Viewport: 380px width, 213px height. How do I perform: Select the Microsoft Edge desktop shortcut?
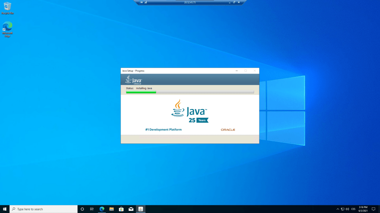click(x=7, y=29)
